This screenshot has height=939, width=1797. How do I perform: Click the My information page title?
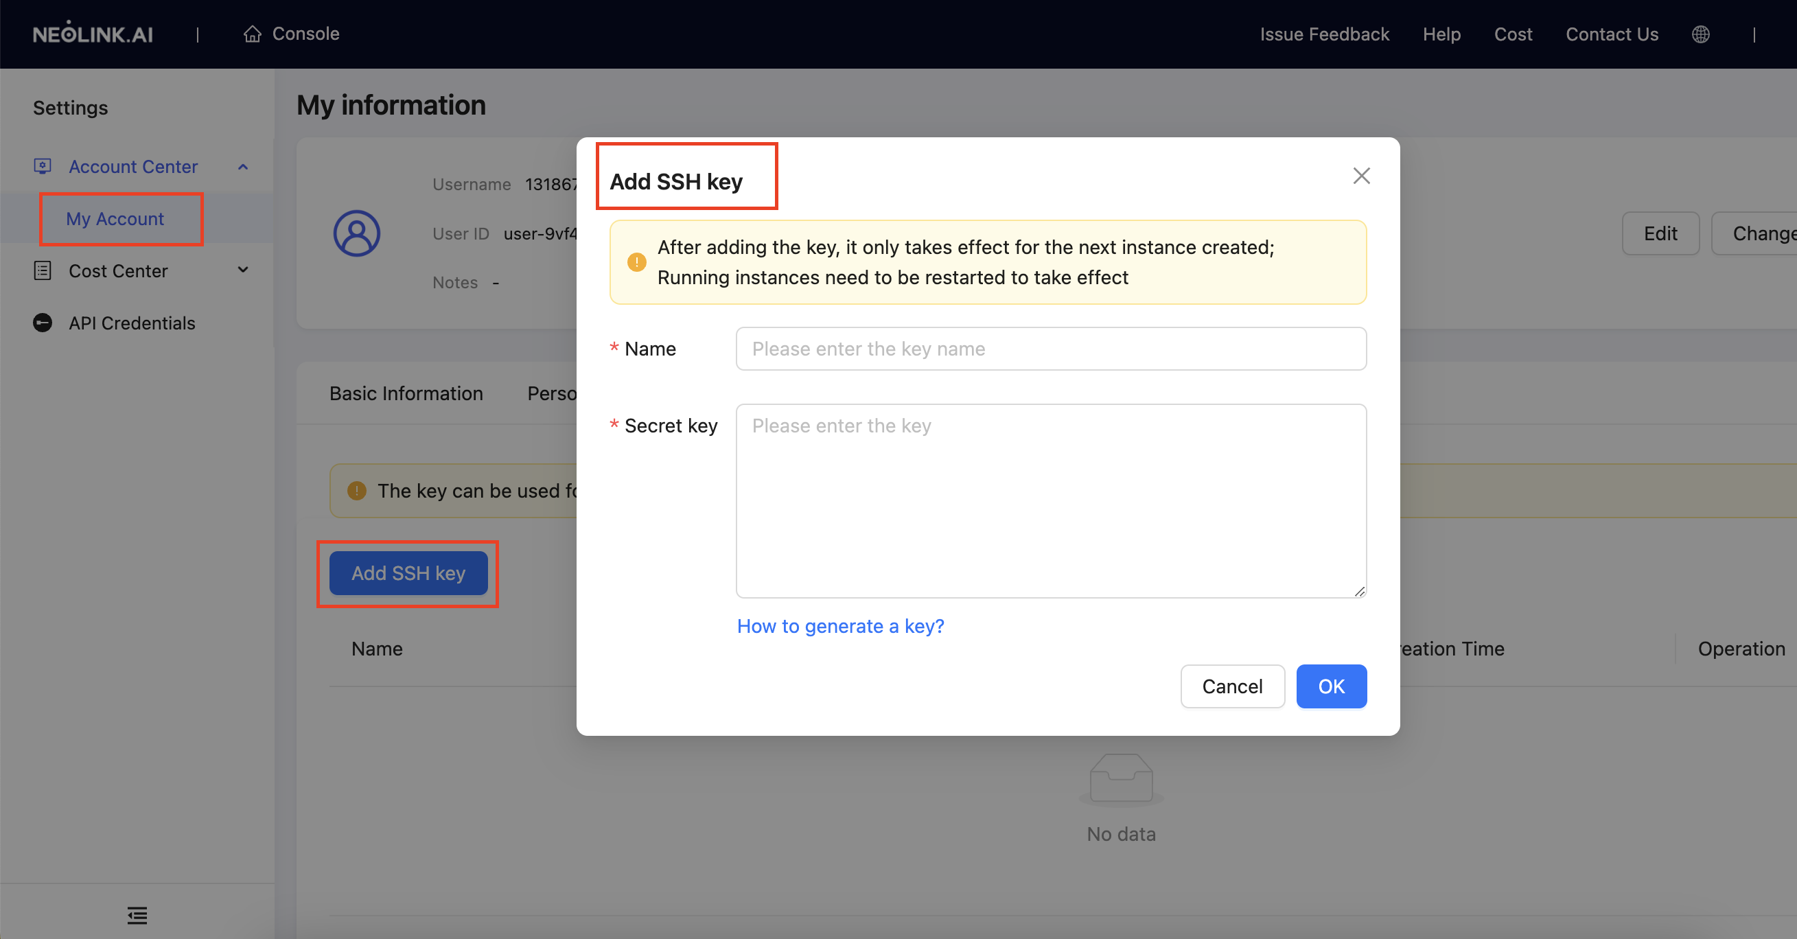391,104
